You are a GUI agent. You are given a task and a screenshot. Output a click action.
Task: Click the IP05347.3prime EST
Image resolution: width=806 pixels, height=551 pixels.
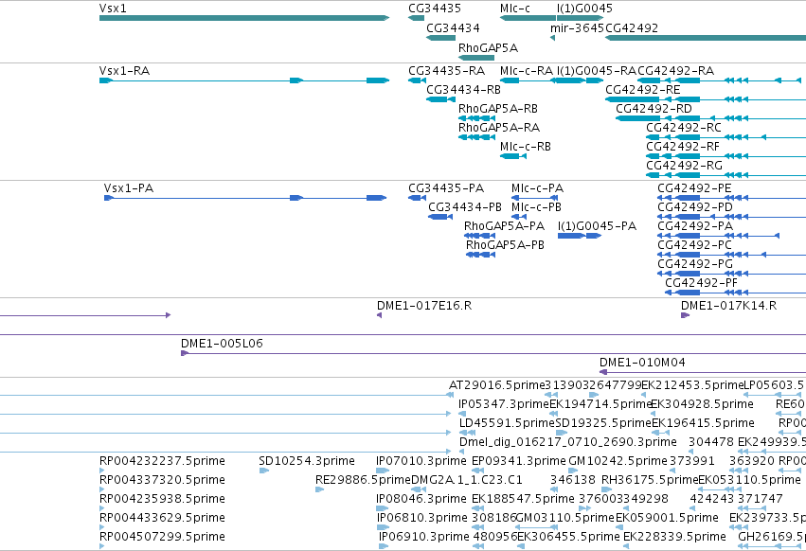(x=462, y=414)
